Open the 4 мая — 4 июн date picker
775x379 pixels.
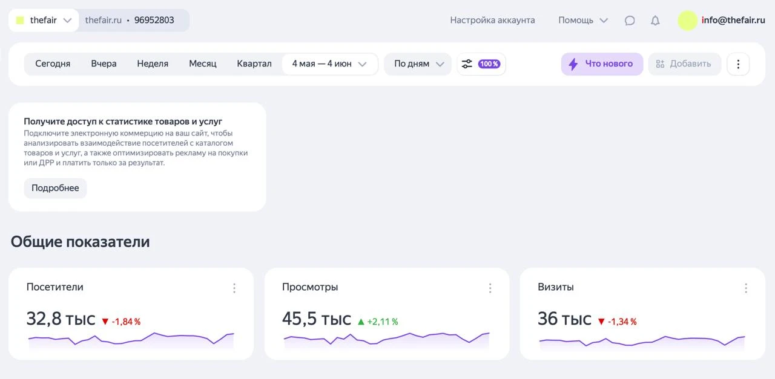coord(329,64)
